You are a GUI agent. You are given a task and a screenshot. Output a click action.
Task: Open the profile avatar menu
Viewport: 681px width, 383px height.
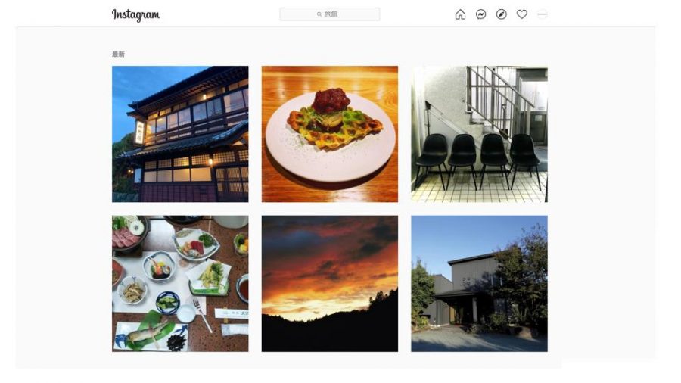(x=542, y=14)
